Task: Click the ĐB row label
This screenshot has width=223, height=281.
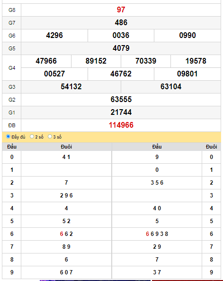Action: (x=12, y=125)
